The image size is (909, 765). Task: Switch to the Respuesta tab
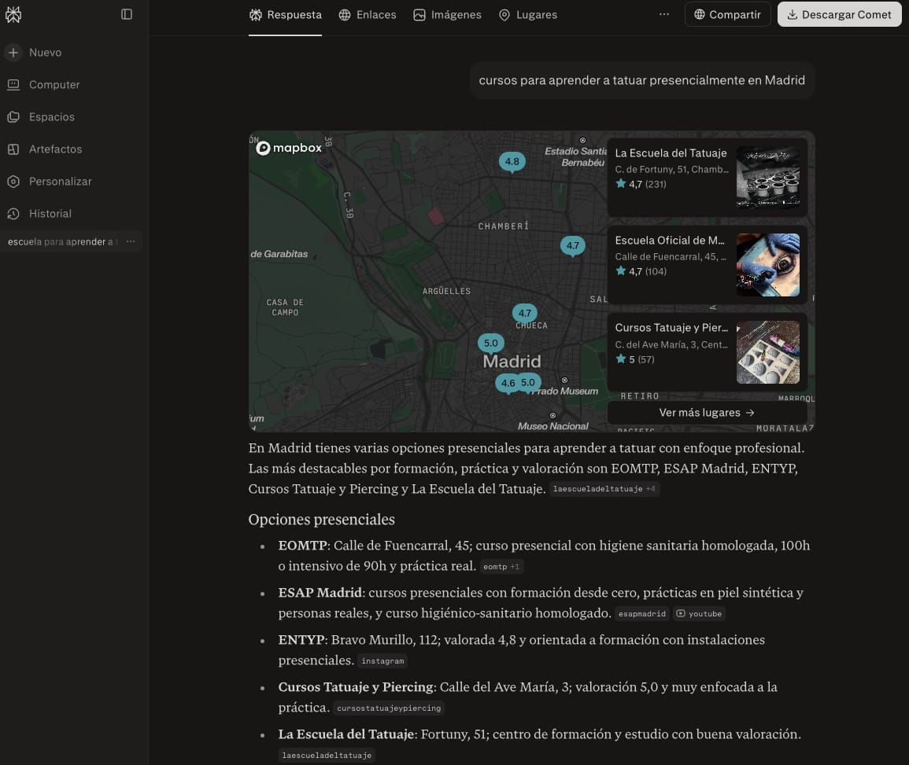tap(285, 15)
